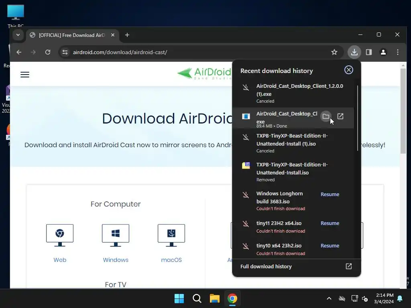411x308 pixels.
Task: Click the Windows link label
Action: [x=116, y=260]
